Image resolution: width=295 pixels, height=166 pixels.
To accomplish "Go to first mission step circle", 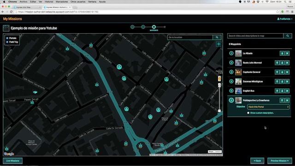I will [x=132, y=27].
